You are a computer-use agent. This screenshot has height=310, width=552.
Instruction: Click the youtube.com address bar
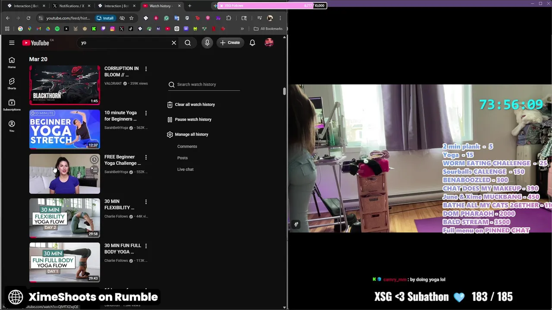point(68,18)
